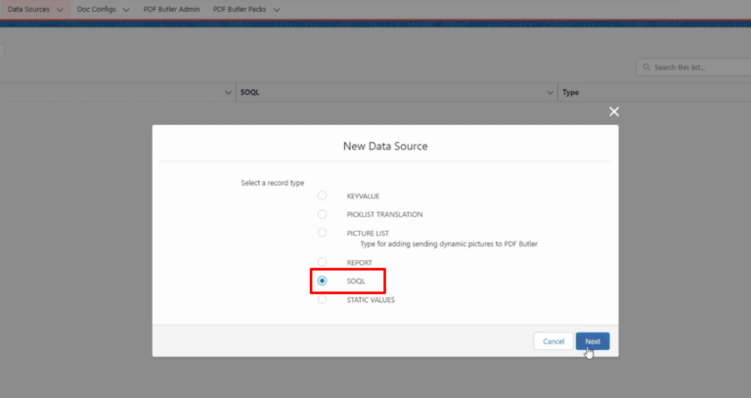The height and width of the screenshot is (398, 751).
Task: Click the KEYVALUE label text
Action: tap(363, 196)
